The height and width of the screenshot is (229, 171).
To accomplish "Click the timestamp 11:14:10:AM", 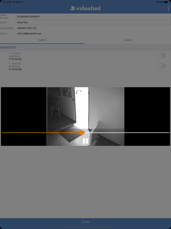I will click(15, 59).
